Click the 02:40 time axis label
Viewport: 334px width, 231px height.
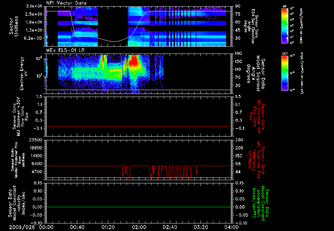coord(170,227)
